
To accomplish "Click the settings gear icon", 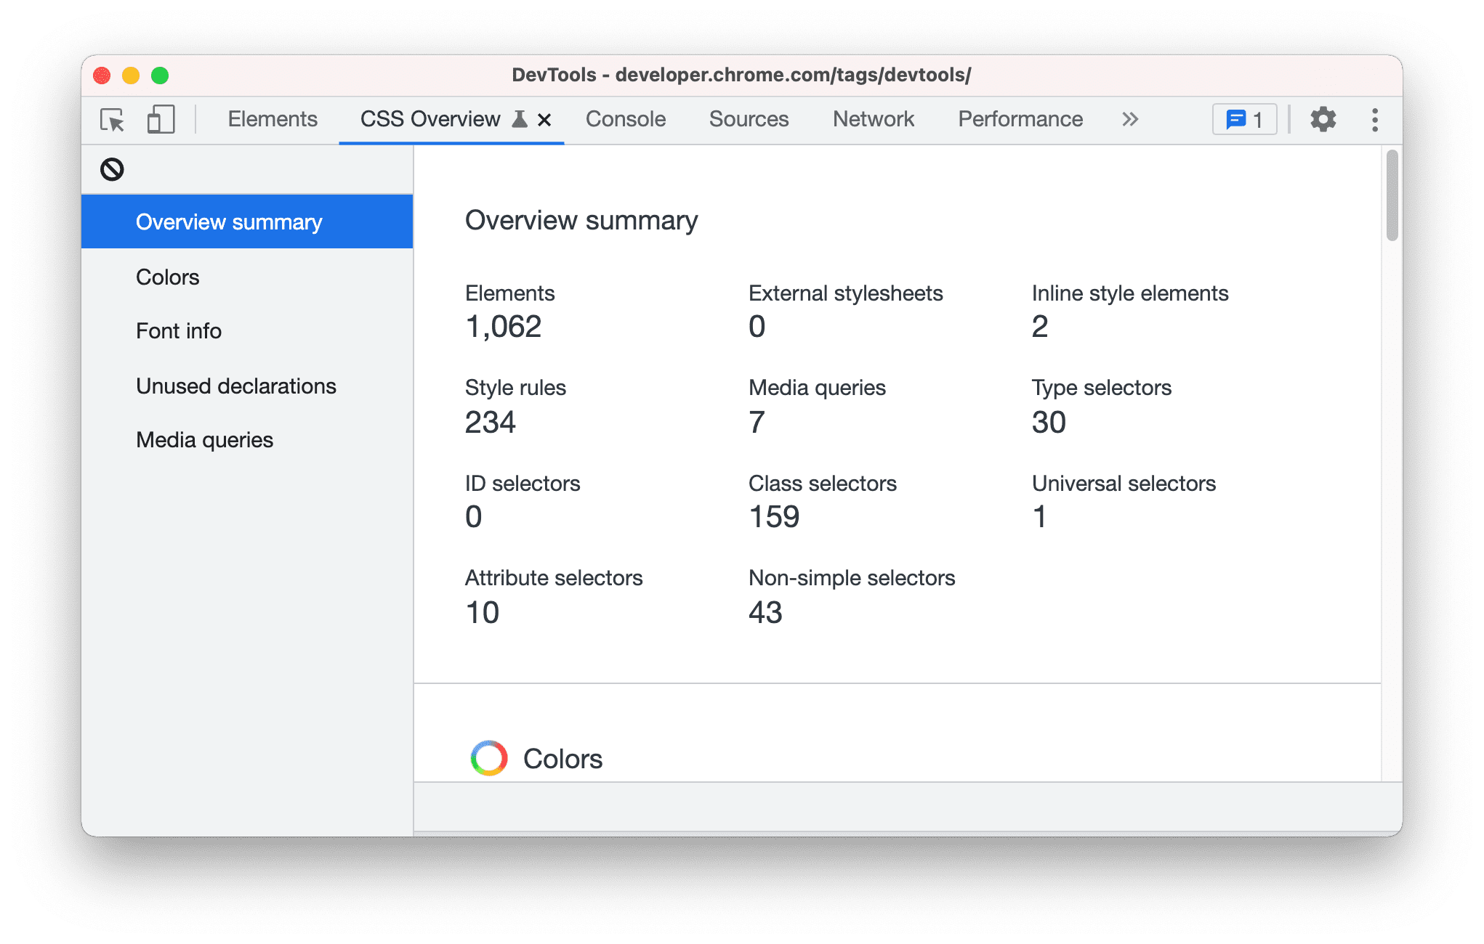I will tap(1325, 120).
